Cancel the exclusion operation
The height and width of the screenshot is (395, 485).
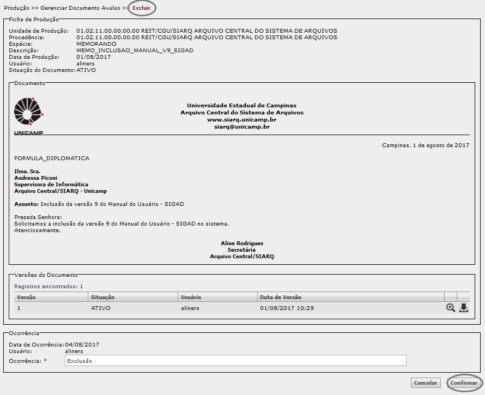point(425,382)
